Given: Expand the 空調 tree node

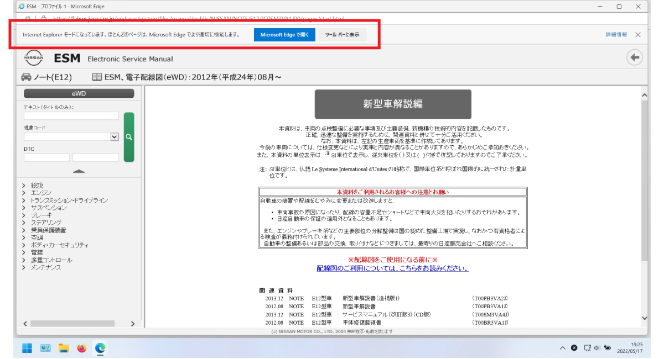Looking at the screenshot, I should pyautogui.click(x=23, y=237).
